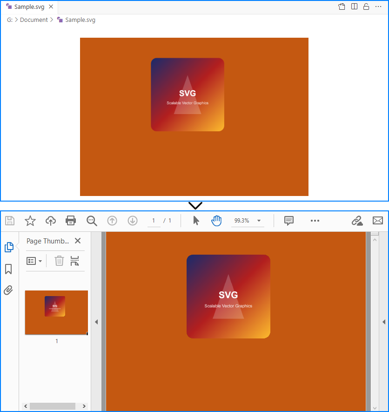The height and width of the screenshot is (412, 389).
Task: Select the Sample.svg editor tab
Action: click(x=27, y=7)
